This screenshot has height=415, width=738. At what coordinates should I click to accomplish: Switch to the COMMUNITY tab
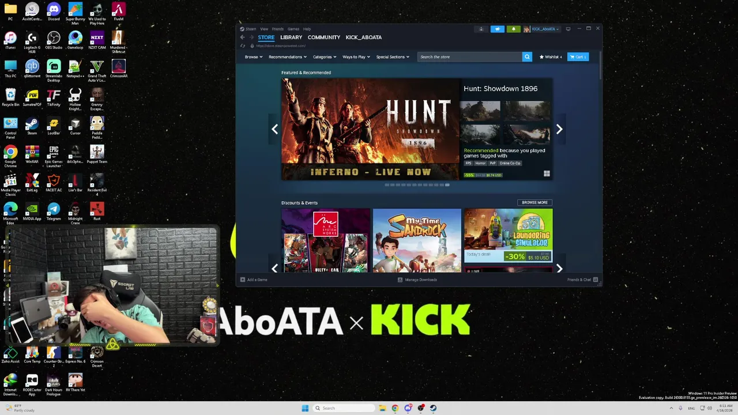pos(324,37)
